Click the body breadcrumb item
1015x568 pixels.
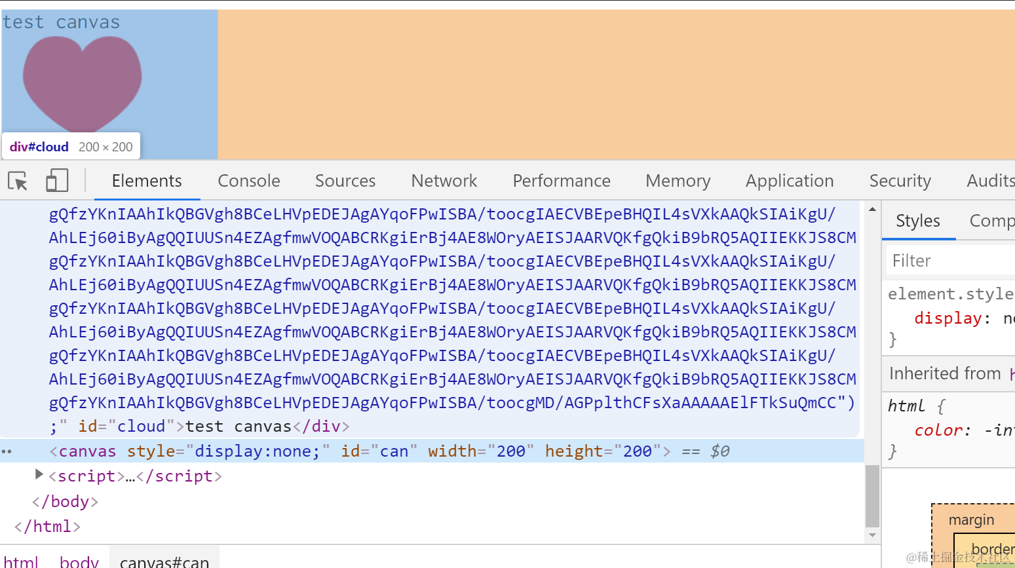79,561
